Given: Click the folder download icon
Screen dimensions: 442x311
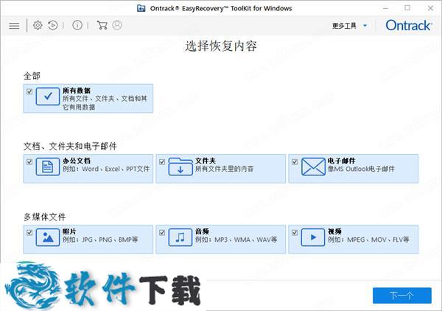Looking at the screenshot, I should click(x=180, y=167).
